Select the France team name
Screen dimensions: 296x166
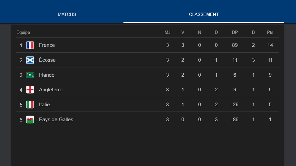(47, 45)
